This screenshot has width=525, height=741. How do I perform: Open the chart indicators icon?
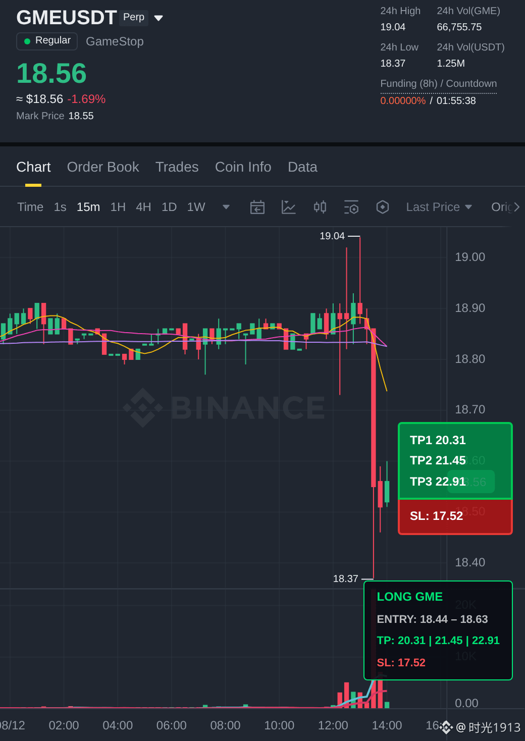[x=289, y=207]
